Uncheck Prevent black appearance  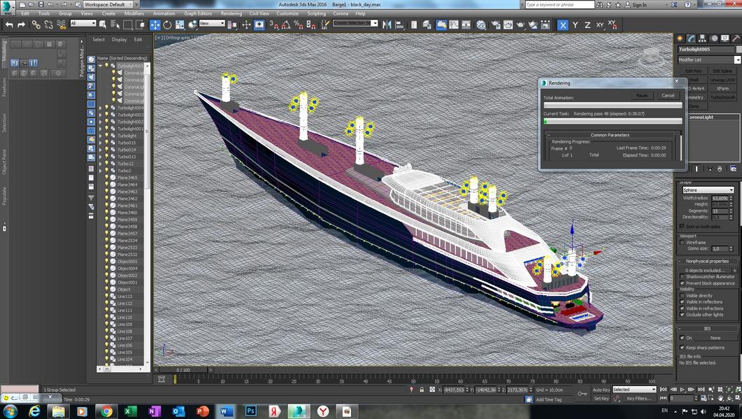click(683, 283)
